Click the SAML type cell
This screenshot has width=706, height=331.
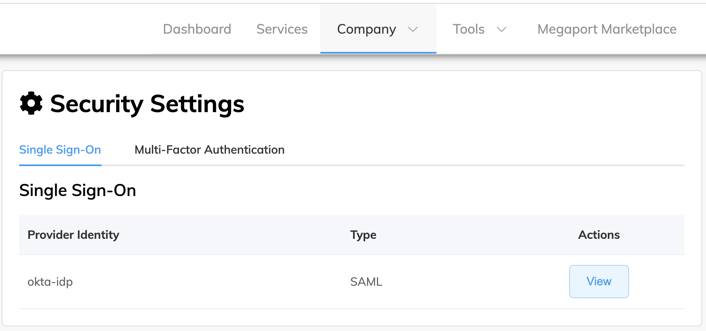coord(366,282)
